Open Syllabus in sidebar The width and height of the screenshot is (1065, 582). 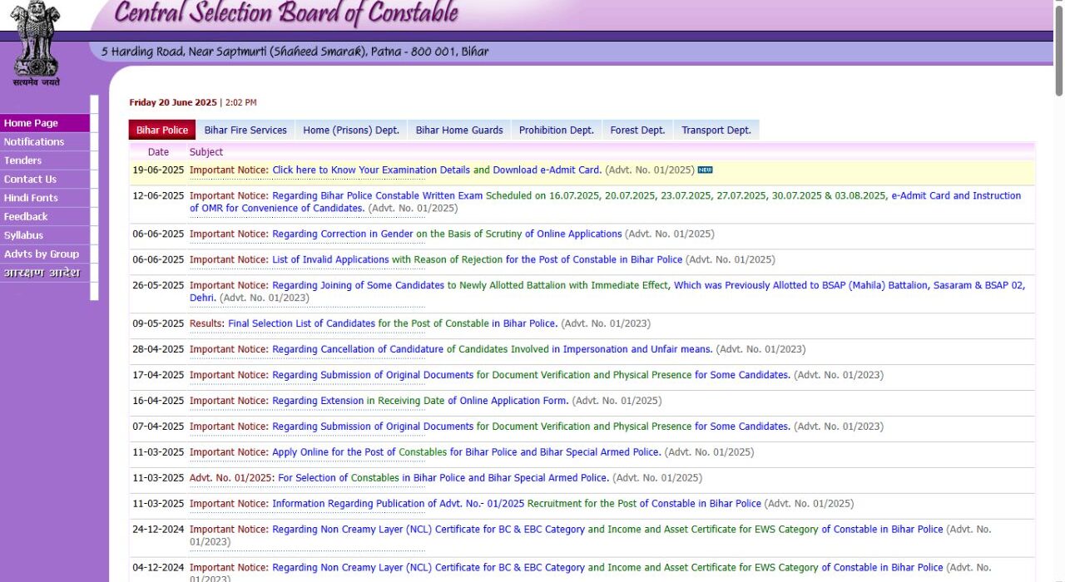[x=45, y=235]
